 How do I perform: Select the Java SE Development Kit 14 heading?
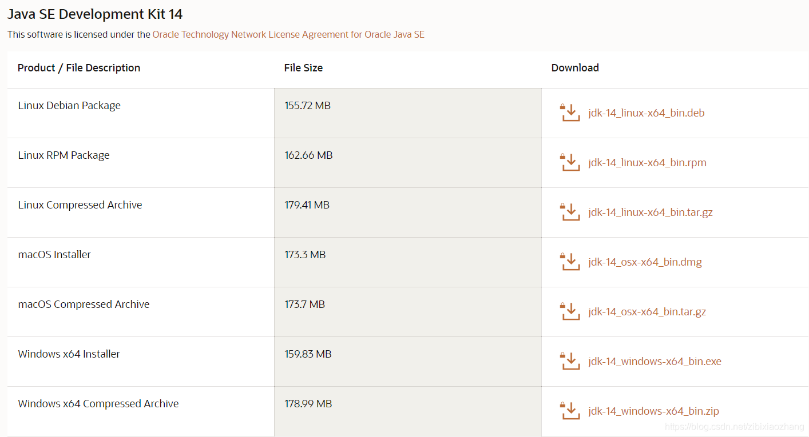tap(95, 14)
